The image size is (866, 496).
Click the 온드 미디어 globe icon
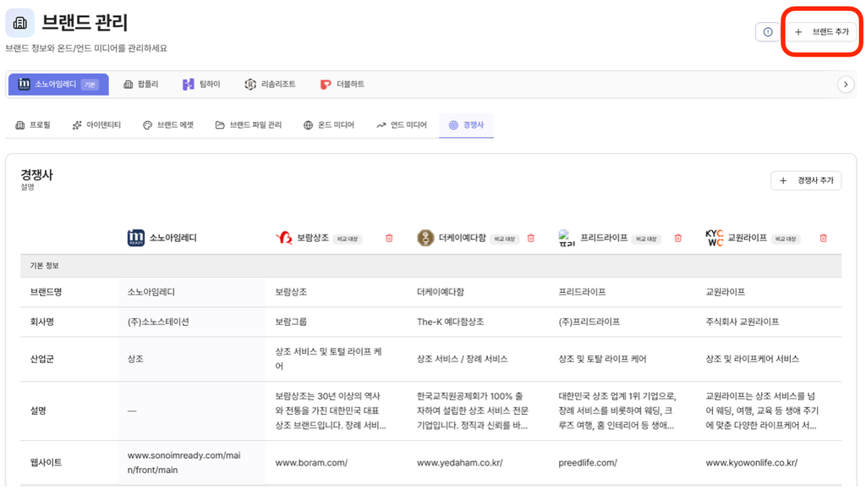308,125
